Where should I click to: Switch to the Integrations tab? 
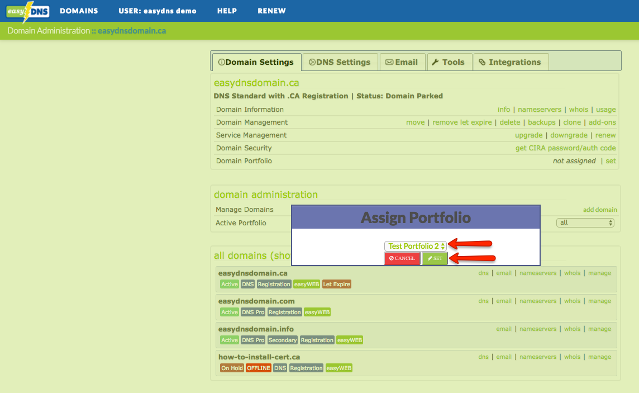coord(511,62)
